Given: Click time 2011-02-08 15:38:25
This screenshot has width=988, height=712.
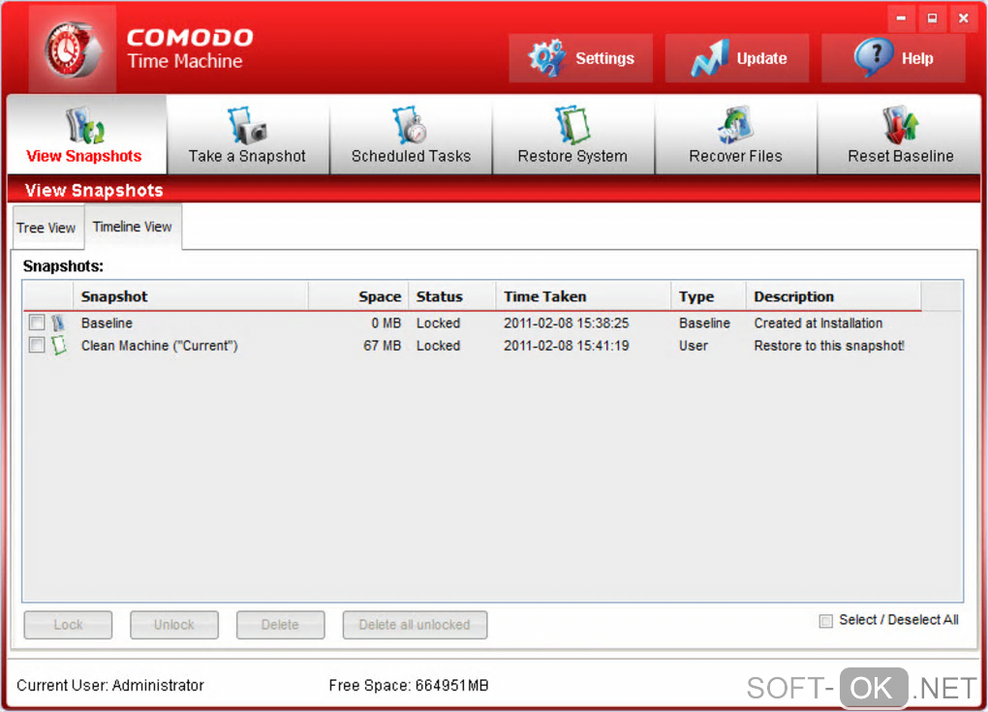Looking at the screenshot, I should [566, 324].
